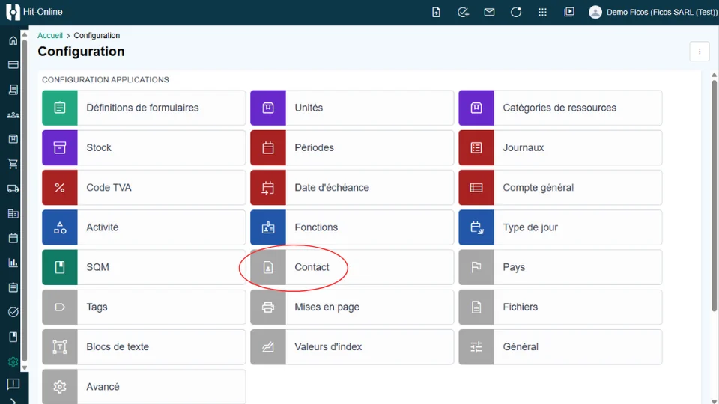Click the add task checkmark icon in top bar
The width and height of the screenshot is (719, 404).
(x=463, y=12)
